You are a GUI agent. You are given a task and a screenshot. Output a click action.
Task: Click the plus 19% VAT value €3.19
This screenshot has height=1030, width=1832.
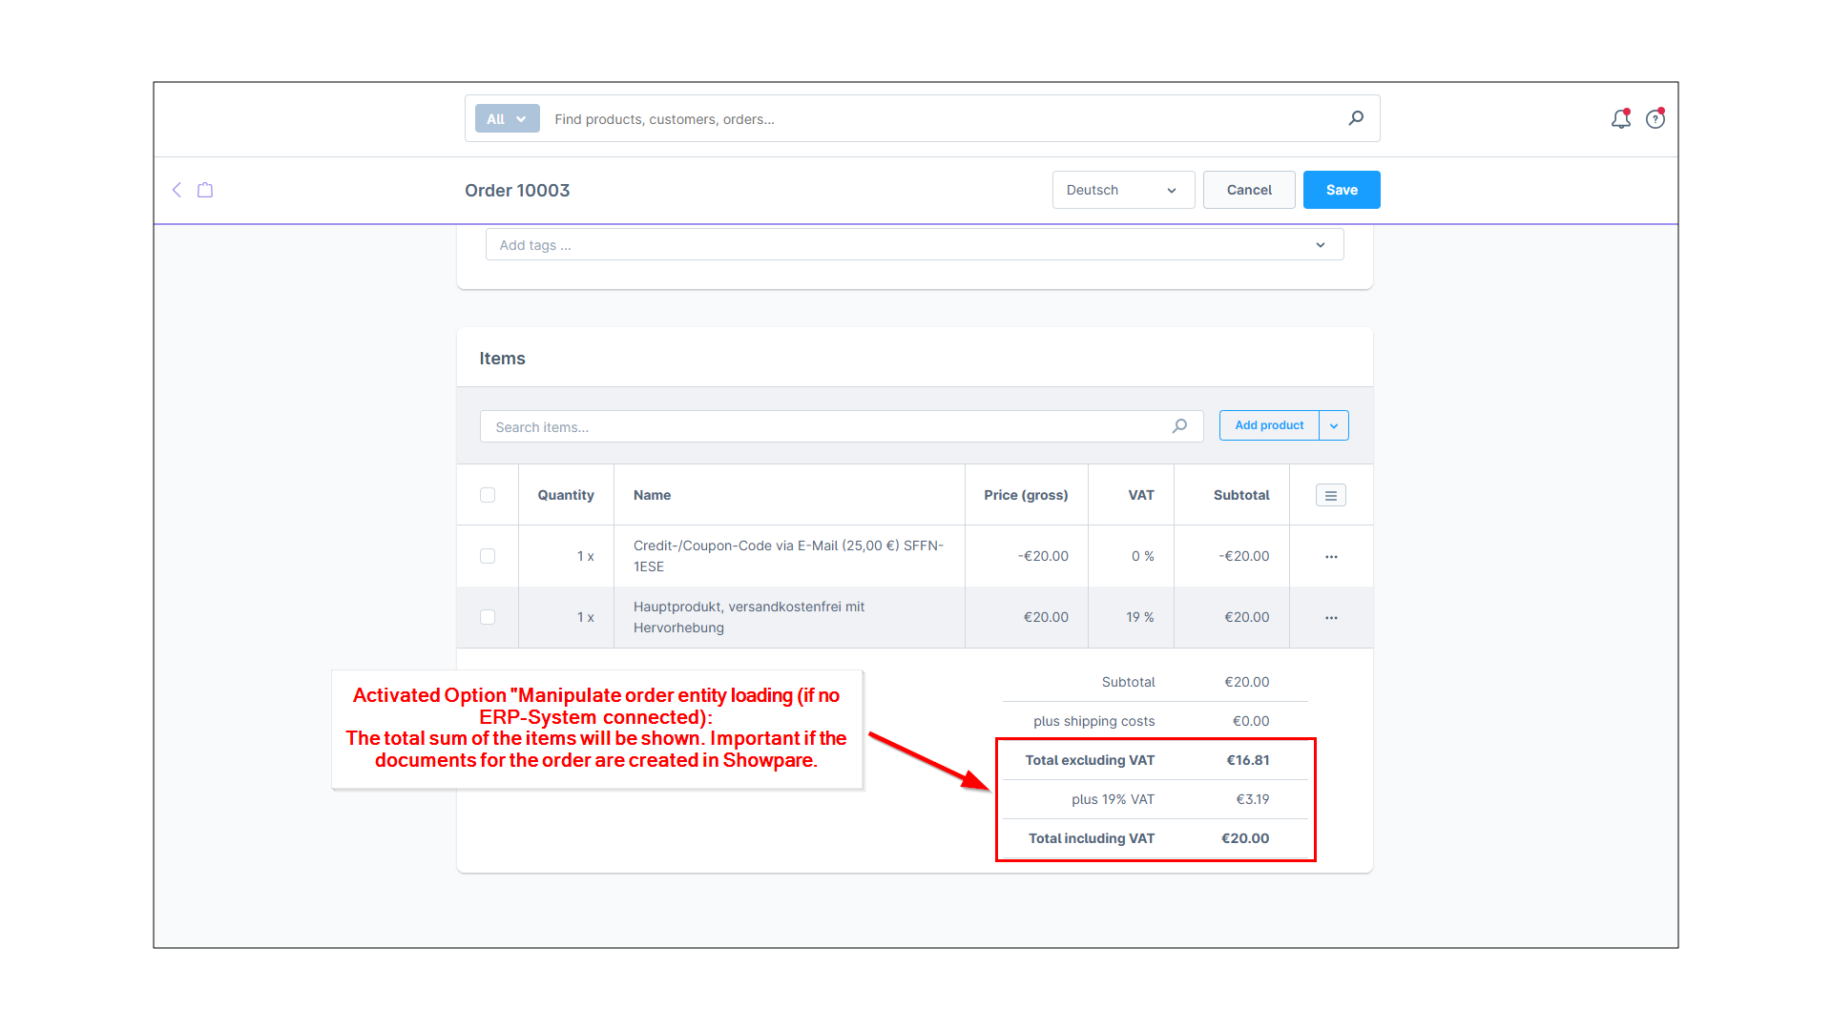pos(1252,799)
